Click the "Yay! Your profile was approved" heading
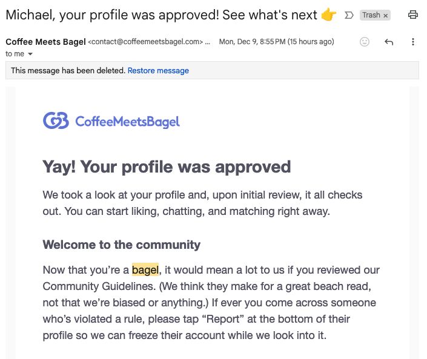 tap(167, 166)
